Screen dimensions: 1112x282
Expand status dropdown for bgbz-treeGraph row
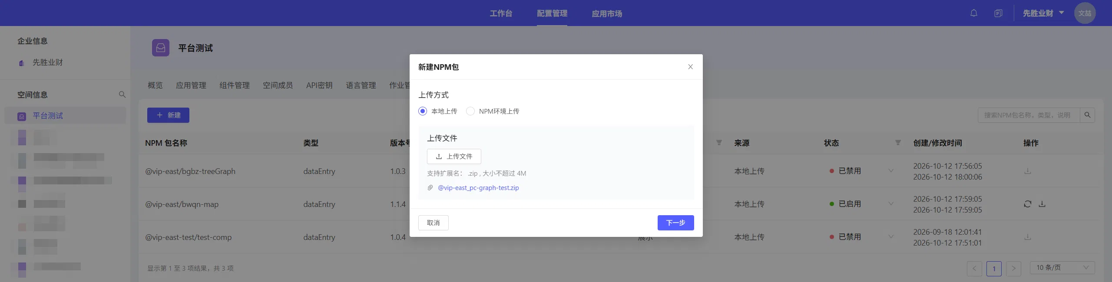coord(891,171)
